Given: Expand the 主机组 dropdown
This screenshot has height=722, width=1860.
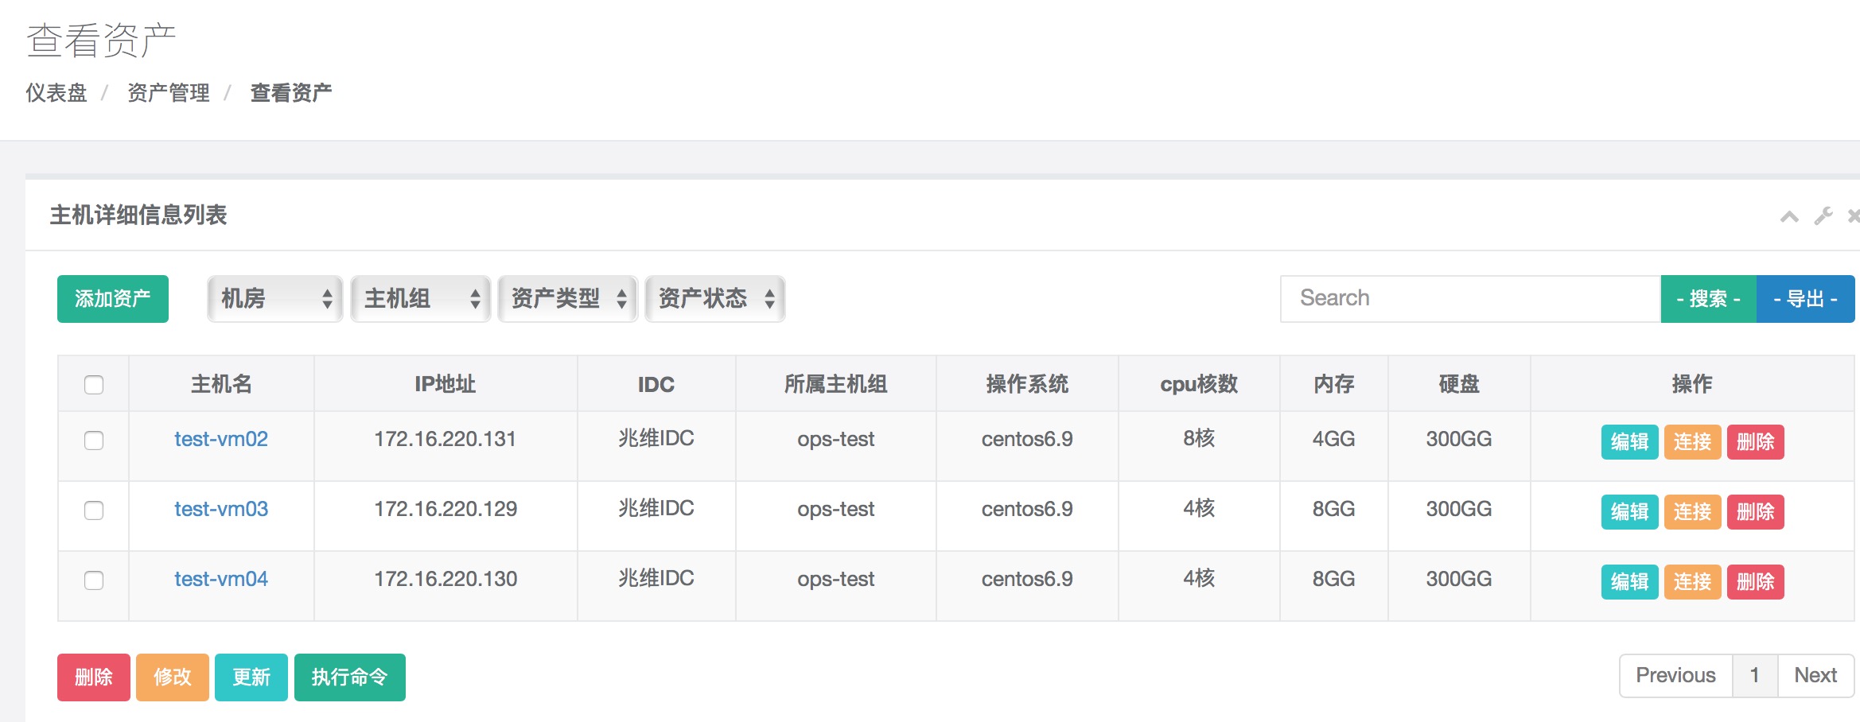Looking at the screenshot, I should pos(421,299).
